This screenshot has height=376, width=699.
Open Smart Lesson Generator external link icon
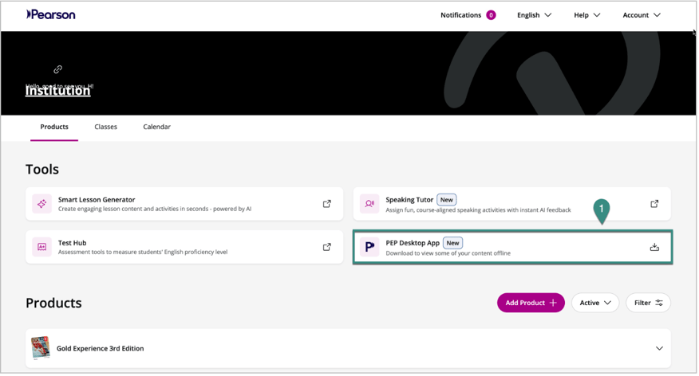coord(327,204)
